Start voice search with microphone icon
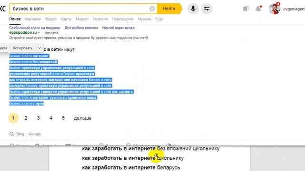This screenshot has width=305, height=171. (x=193, y=9)
